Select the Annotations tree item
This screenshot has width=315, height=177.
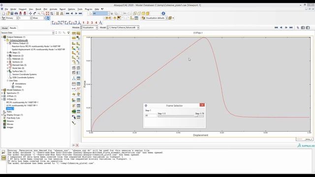tap(21, 84)
